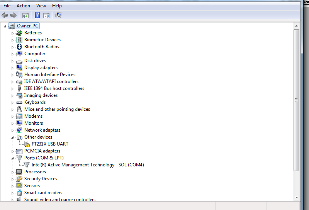Viewport: 309px width, 210px height.
Task: Open the View menu
Action: coord(41,6)
